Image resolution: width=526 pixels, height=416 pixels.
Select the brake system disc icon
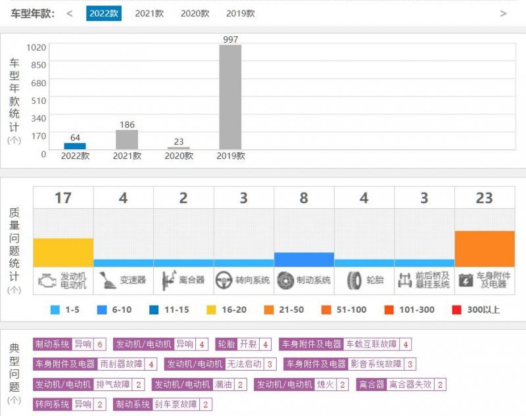pyautogui.click(x=284, y=280)
